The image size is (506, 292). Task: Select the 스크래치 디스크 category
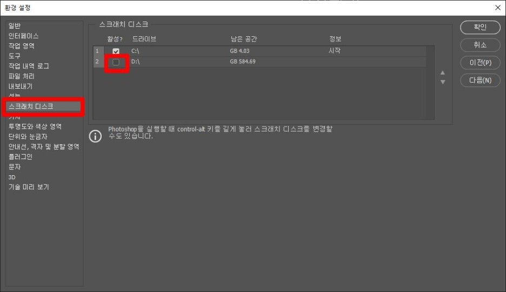[43, 107]
